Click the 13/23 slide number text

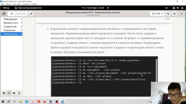pos(167,19)
